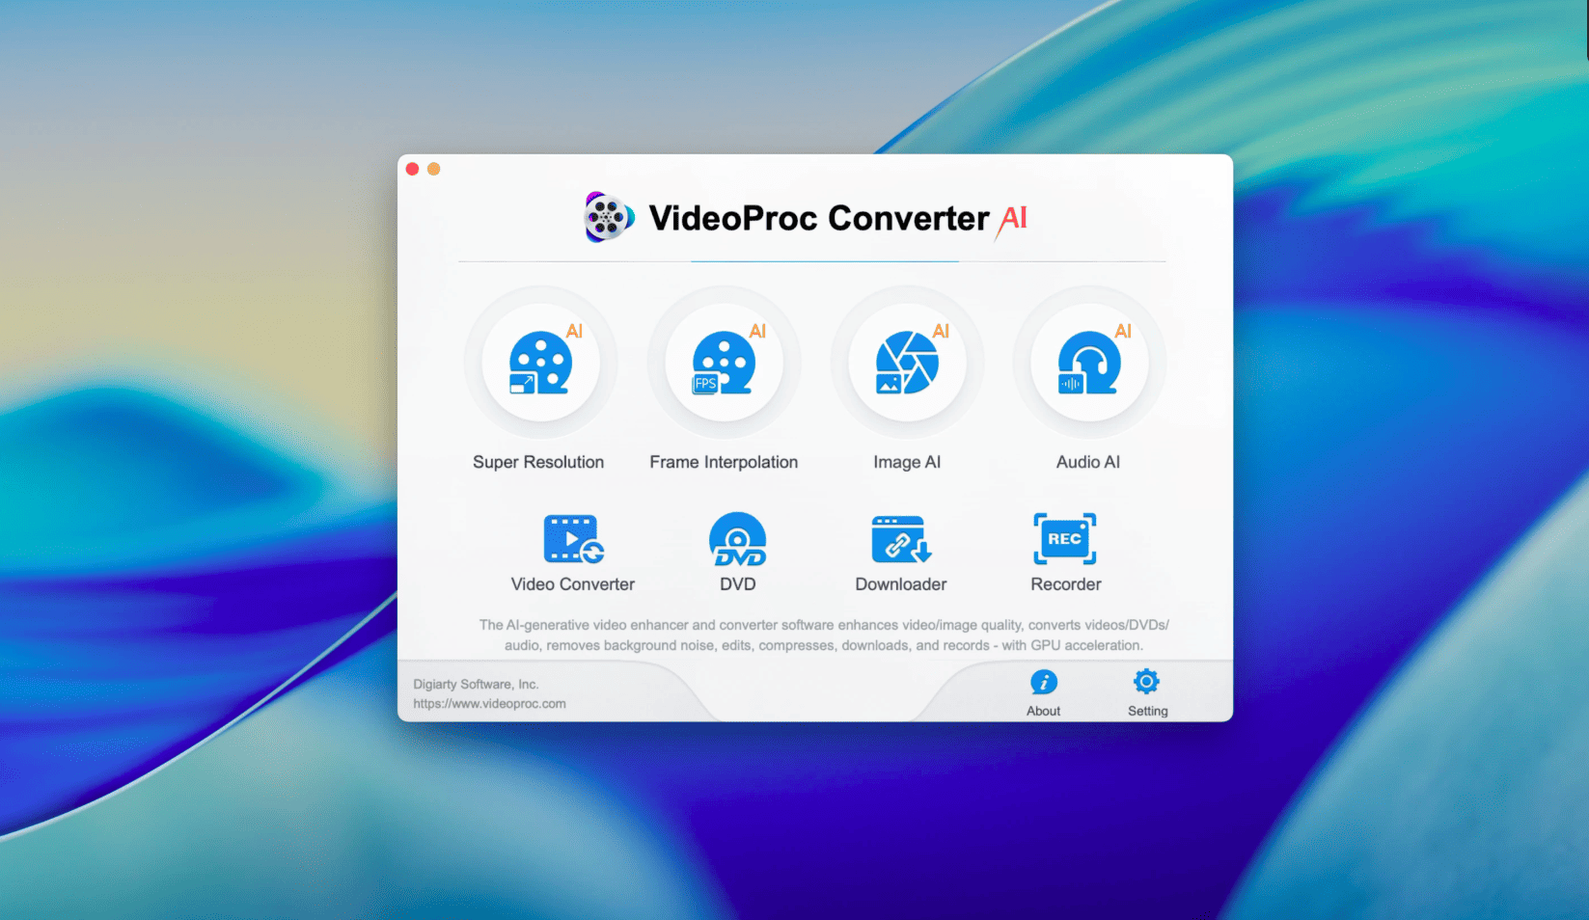
Task: Click the Setting label text
Action: [x=1148, y=711]
